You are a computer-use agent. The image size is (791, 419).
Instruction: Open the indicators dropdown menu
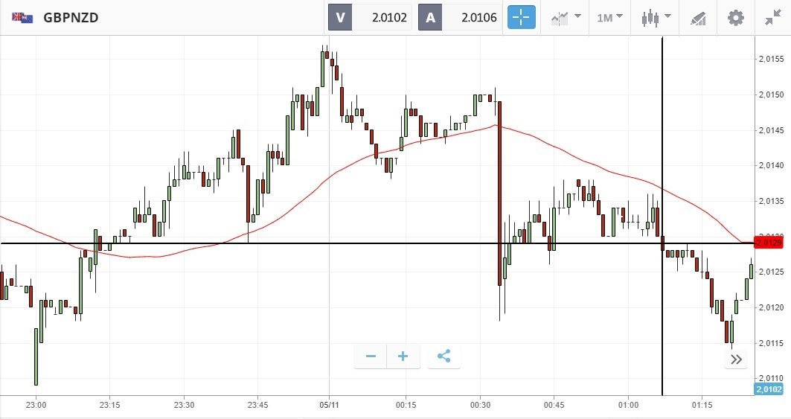(566, 17)
